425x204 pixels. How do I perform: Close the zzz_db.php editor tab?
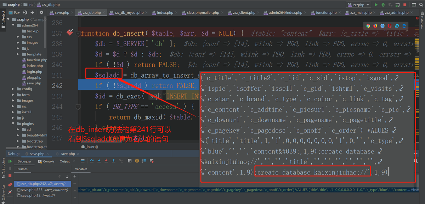[x=104, y=12]
